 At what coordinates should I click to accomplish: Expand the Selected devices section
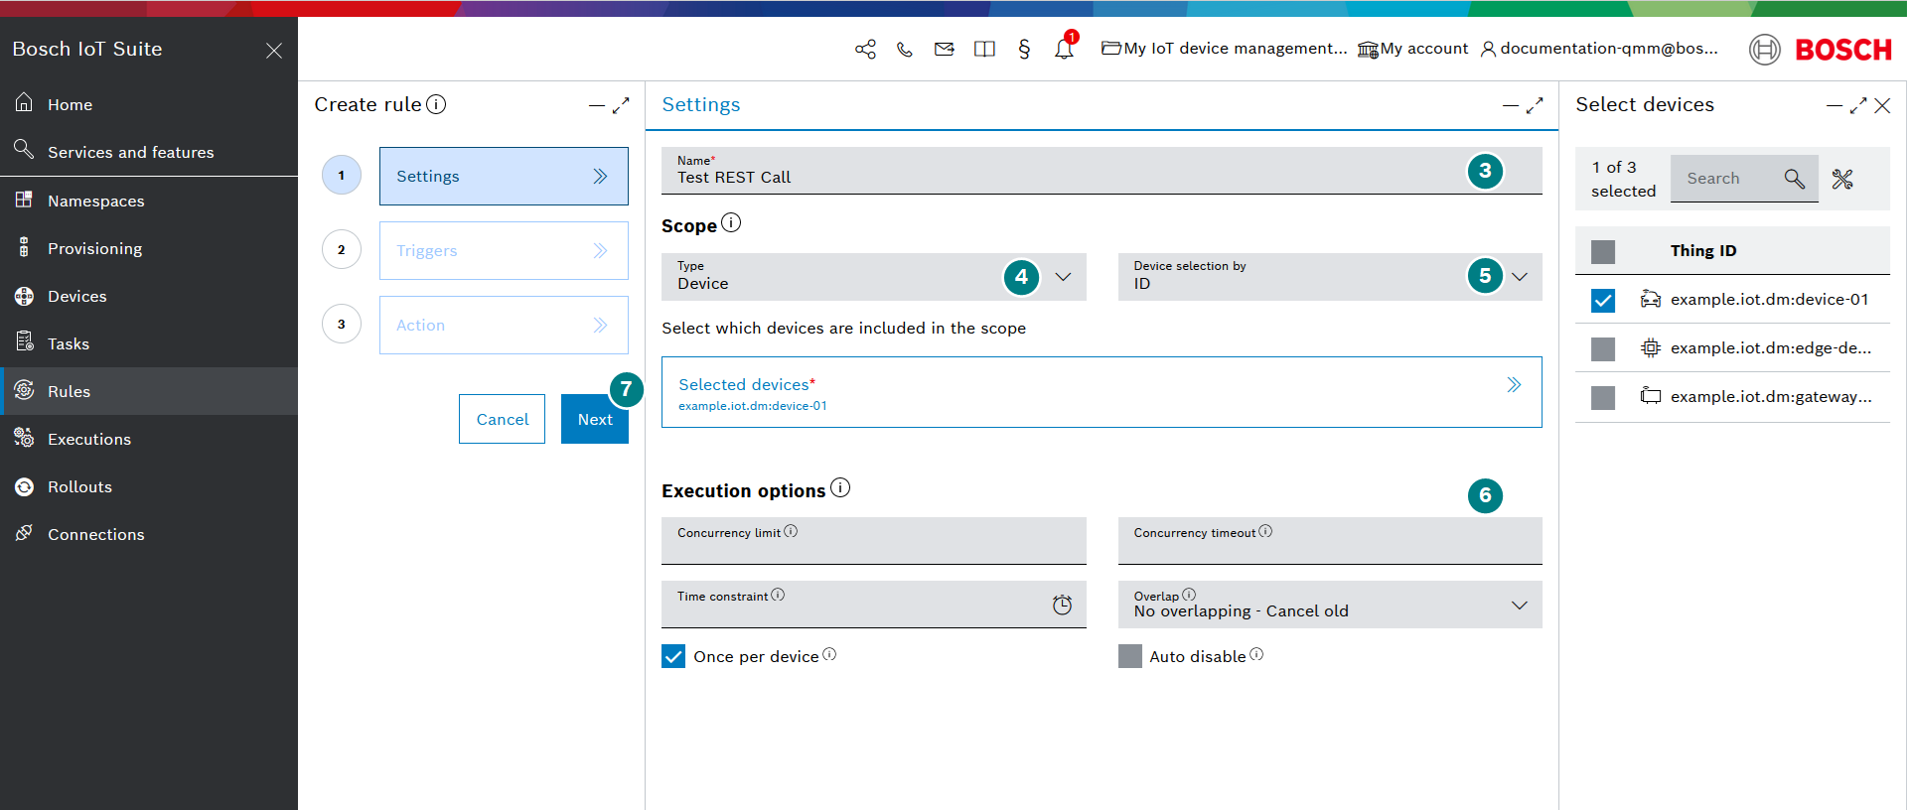tap(1101, 392)
